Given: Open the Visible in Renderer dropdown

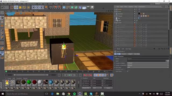Looking at the screenshot, I should [x=148, y=65].
